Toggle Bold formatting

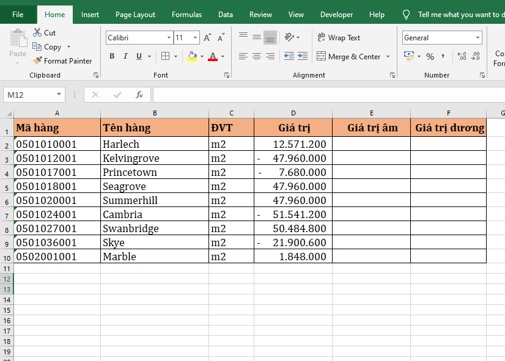pyautogui.click(x=112, y=57)
